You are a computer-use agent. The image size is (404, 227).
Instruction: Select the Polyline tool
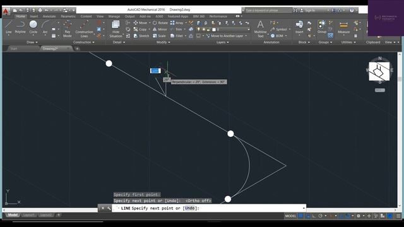tap(20, 27)
